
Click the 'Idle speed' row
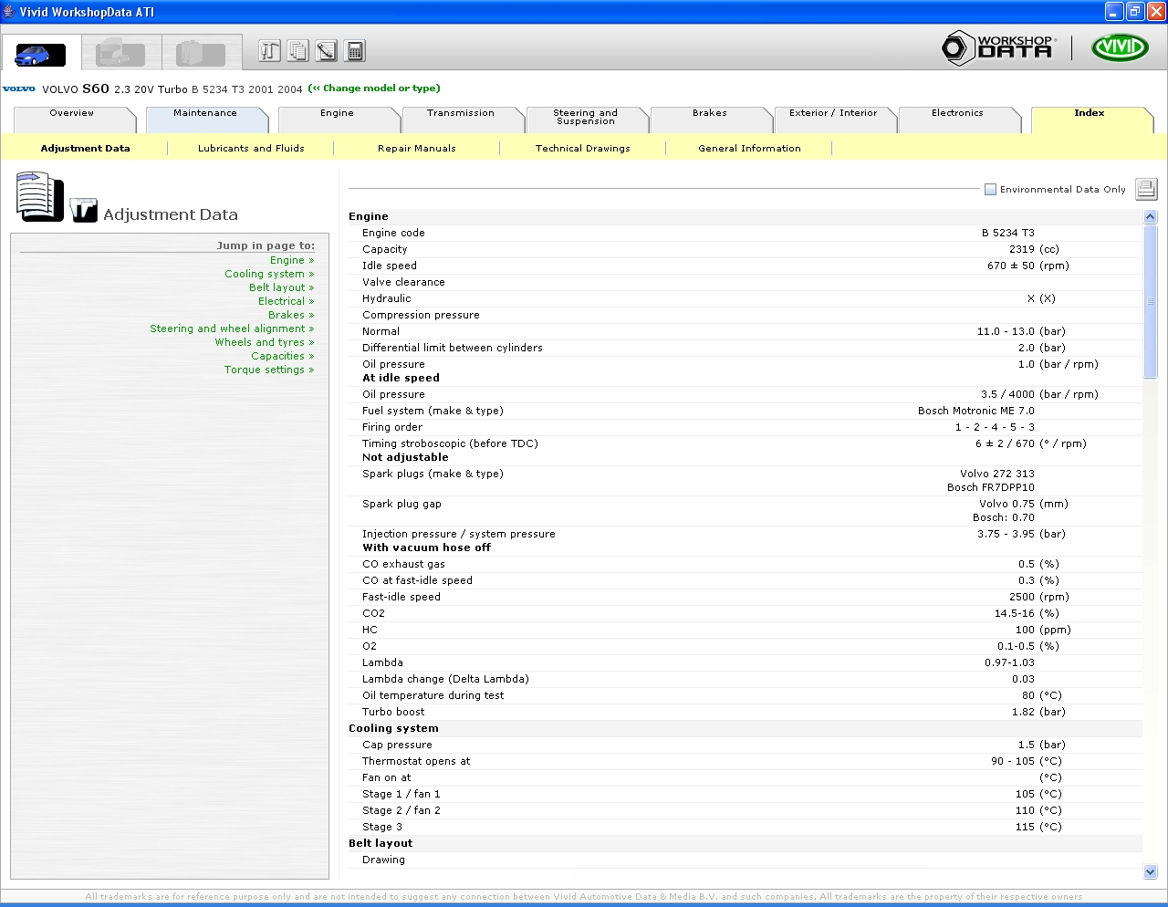click(746, 266)
